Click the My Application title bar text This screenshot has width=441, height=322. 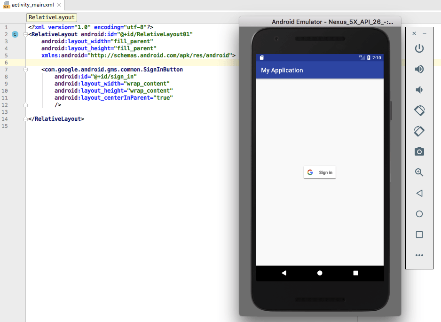point(282,71)
